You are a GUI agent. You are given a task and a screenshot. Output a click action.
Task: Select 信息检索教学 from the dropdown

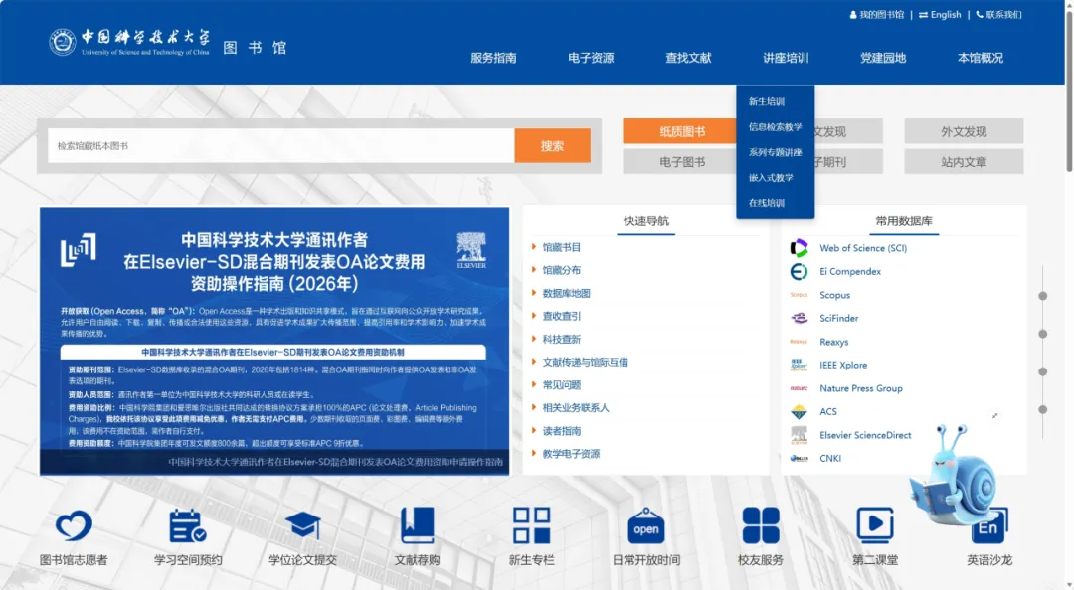click(x=776, y=127)
